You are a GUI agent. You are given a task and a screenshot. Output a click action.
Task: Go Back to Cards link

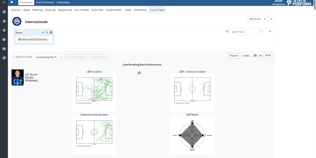(x=23, y=57)
